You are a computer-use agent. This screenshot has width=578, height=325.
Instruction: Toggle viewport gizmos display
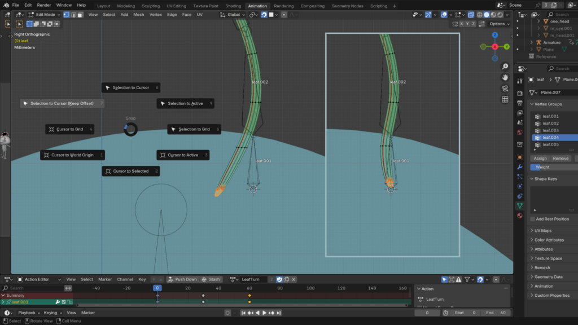[x=428, y=15]
